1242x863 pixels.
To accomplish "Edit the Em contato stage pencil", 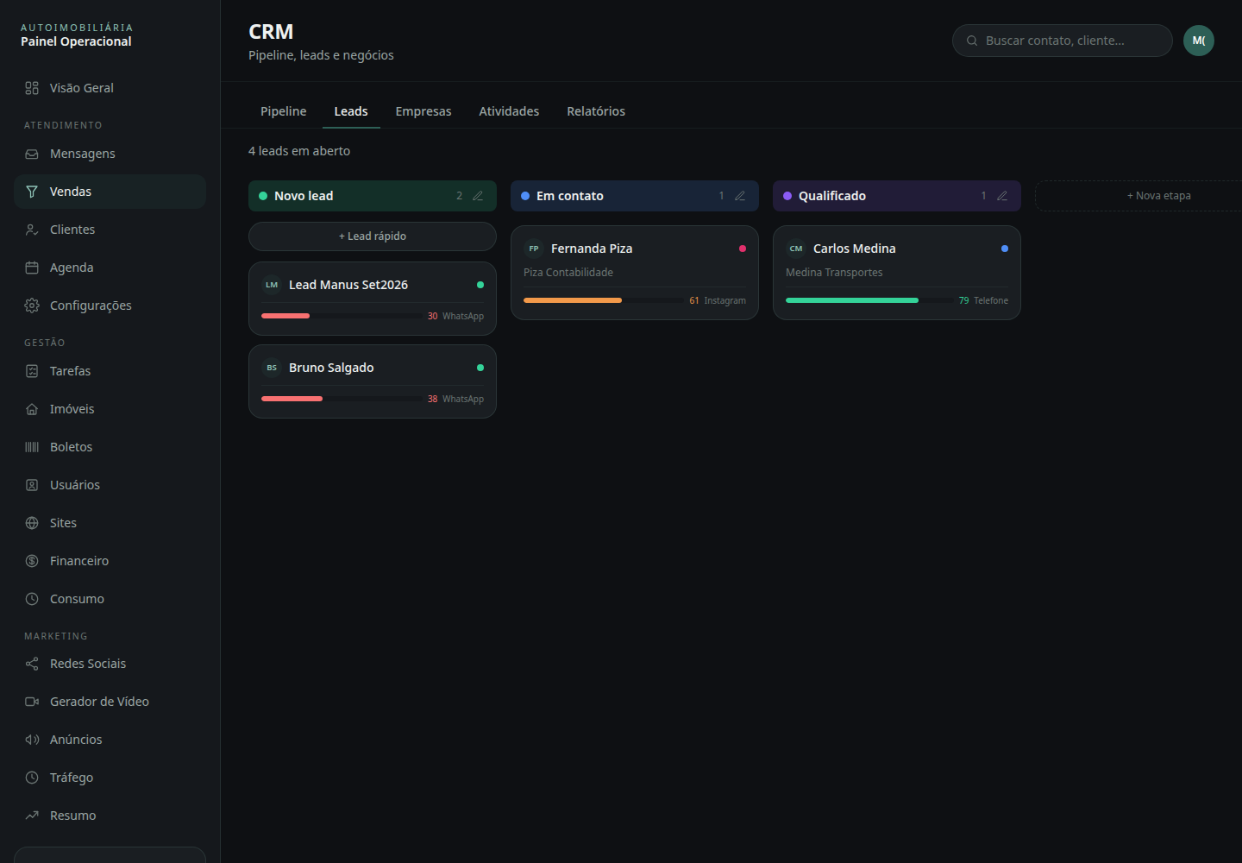I will click(x=740, y=196).
